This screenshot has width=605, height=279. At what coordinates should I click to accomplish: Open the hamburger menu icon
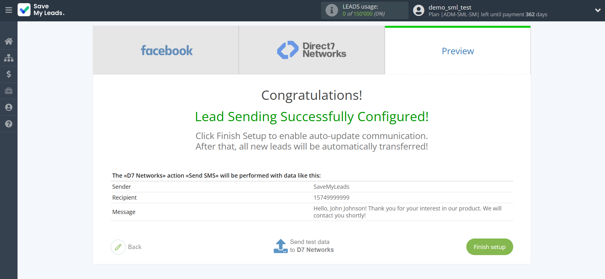pos(9,10)
